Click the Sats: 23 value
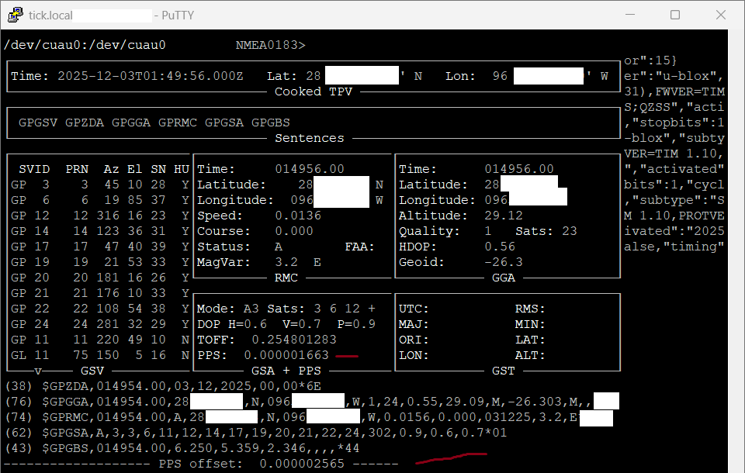The image size is (745, 473). (x=546, y=231)
